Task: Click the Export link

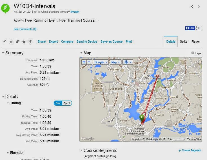Action: pyautogui.click(x=53, y=41)
